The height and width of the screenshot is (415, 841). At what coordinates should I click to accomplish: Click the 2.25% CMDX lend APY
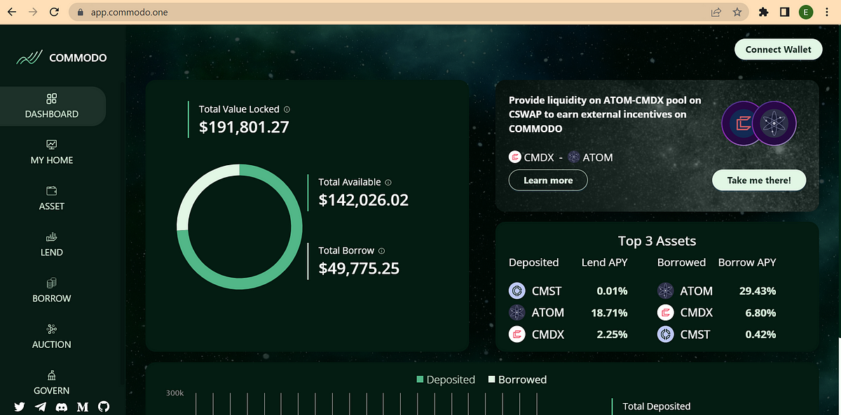[x=612, y=335]
